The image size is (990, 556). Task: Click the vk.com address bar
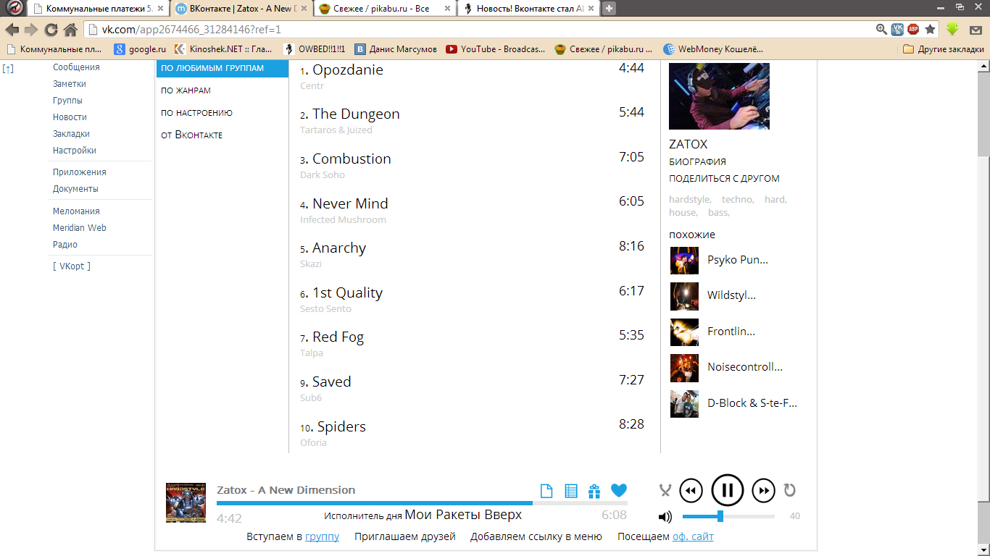[x=478, y=30]
